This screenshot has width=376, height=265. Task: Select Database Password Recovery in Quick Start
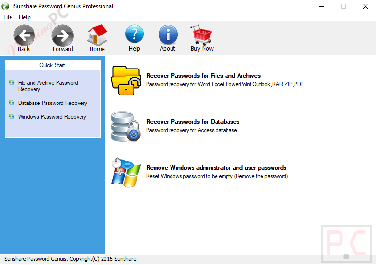(x=53, y=103)
